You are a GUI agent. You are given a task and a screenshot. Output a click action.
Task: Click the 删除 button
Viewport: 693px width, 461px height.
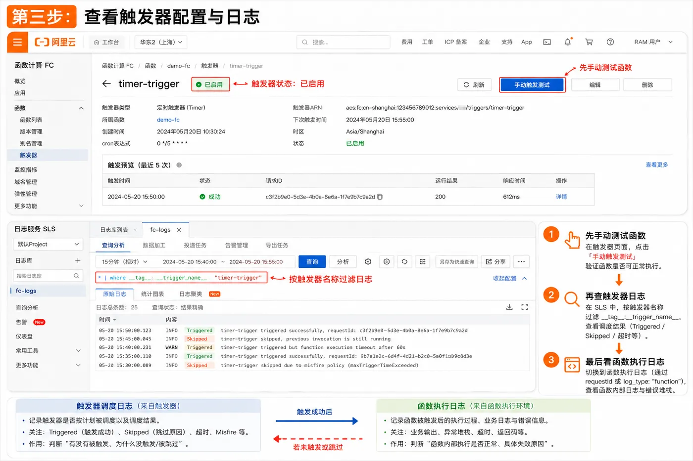(647, 85)
